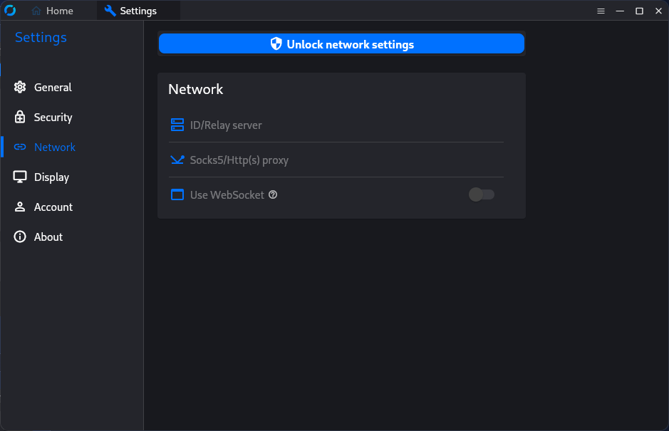Click the RustDesk logo in the title bar
Screen dimensions: 669x431
(x=9, y=11)
